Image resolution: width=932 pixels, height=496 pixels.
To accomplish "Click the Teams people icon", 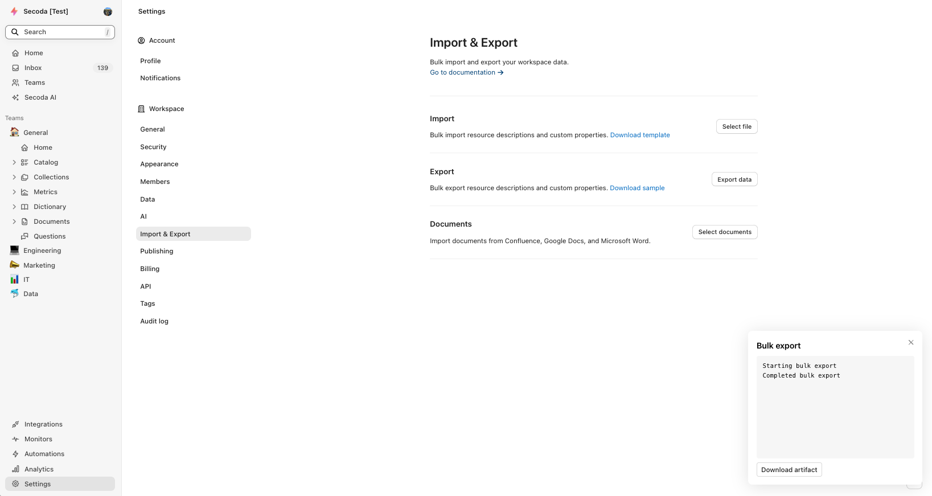I will [x=15, y=83].
